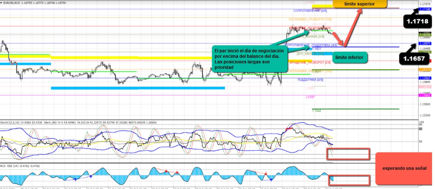Select the long thick blue bar below the candles
The image size is (435, 189).
[x=137, y=88]
